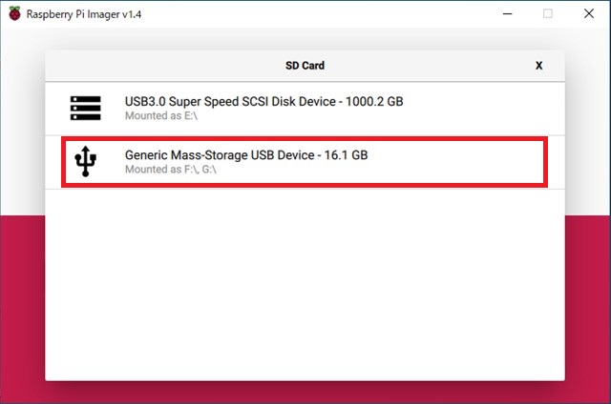Click the Raspberry Pi Imager v1.4 window title
Viewport: 611px width, 404px height.
point(84,14)
